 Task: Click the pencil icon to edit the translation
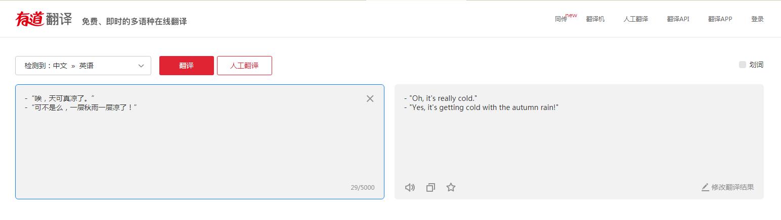tap(705, 187)
